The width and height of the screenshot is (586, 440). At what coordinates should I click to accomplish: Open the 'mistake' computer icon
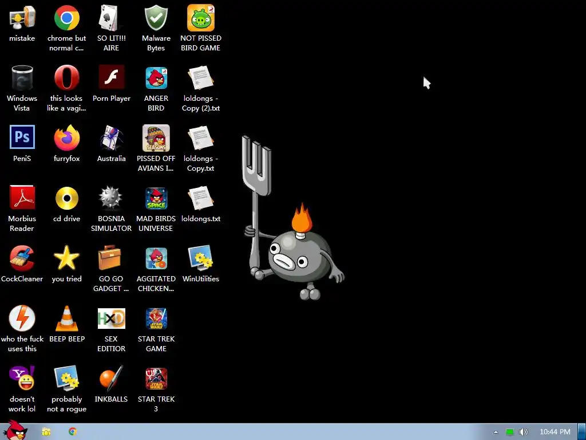click(x=22, y=18)
